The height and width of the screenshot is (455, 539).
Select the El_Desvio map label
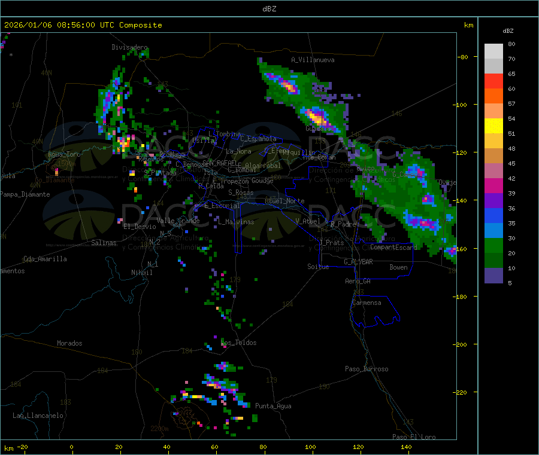pyautogui.click(x=140, y=227)
